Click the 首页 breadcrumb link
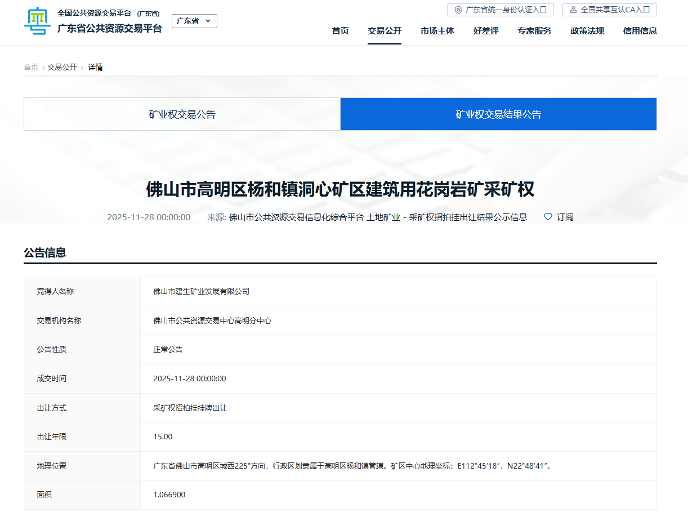This screenshot has height=512, width=688. (31, 67)
